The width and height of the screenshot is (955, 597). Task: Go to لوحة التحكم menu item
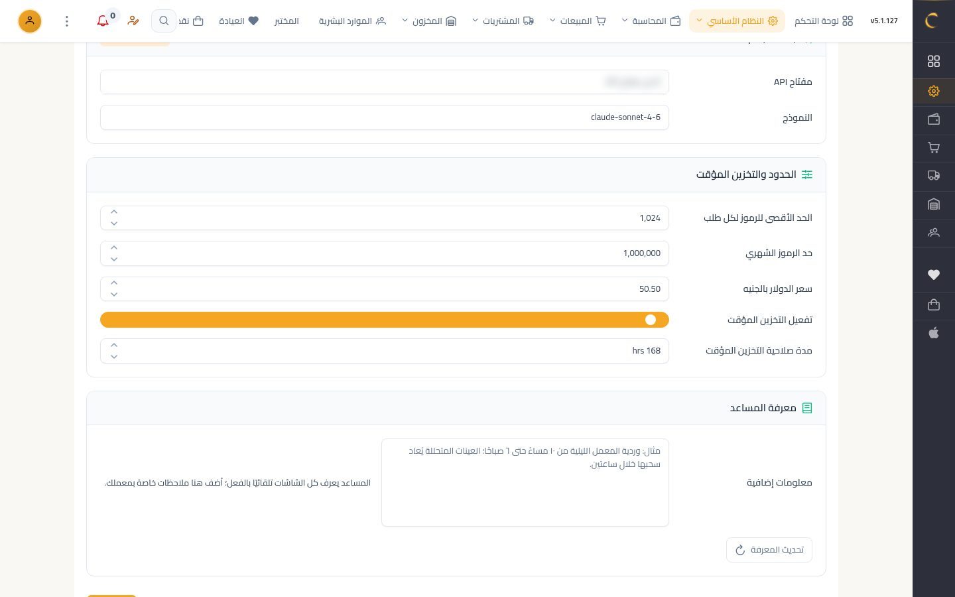[823, 21]
